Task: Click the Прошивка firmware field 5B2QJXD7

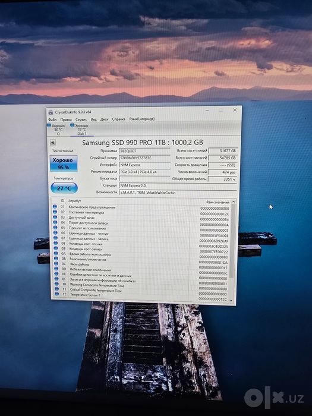Action: tap(144, 151)
